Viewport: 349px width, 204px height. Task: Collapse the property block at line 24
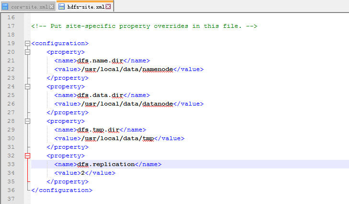click(x=27, y=86)
